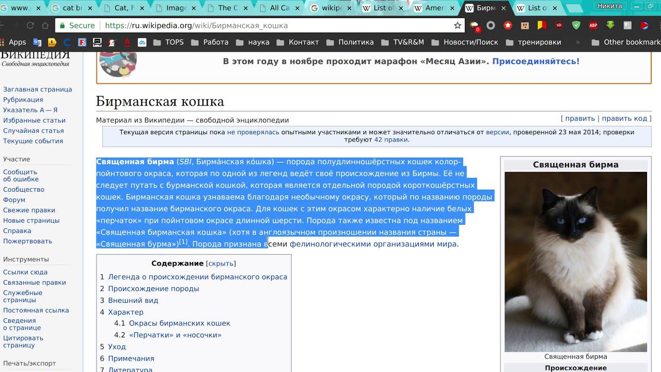The height and width of the screenshot is (372, 661).
Task: Open the black skull face bookmark icon
Action: (97, 42)
